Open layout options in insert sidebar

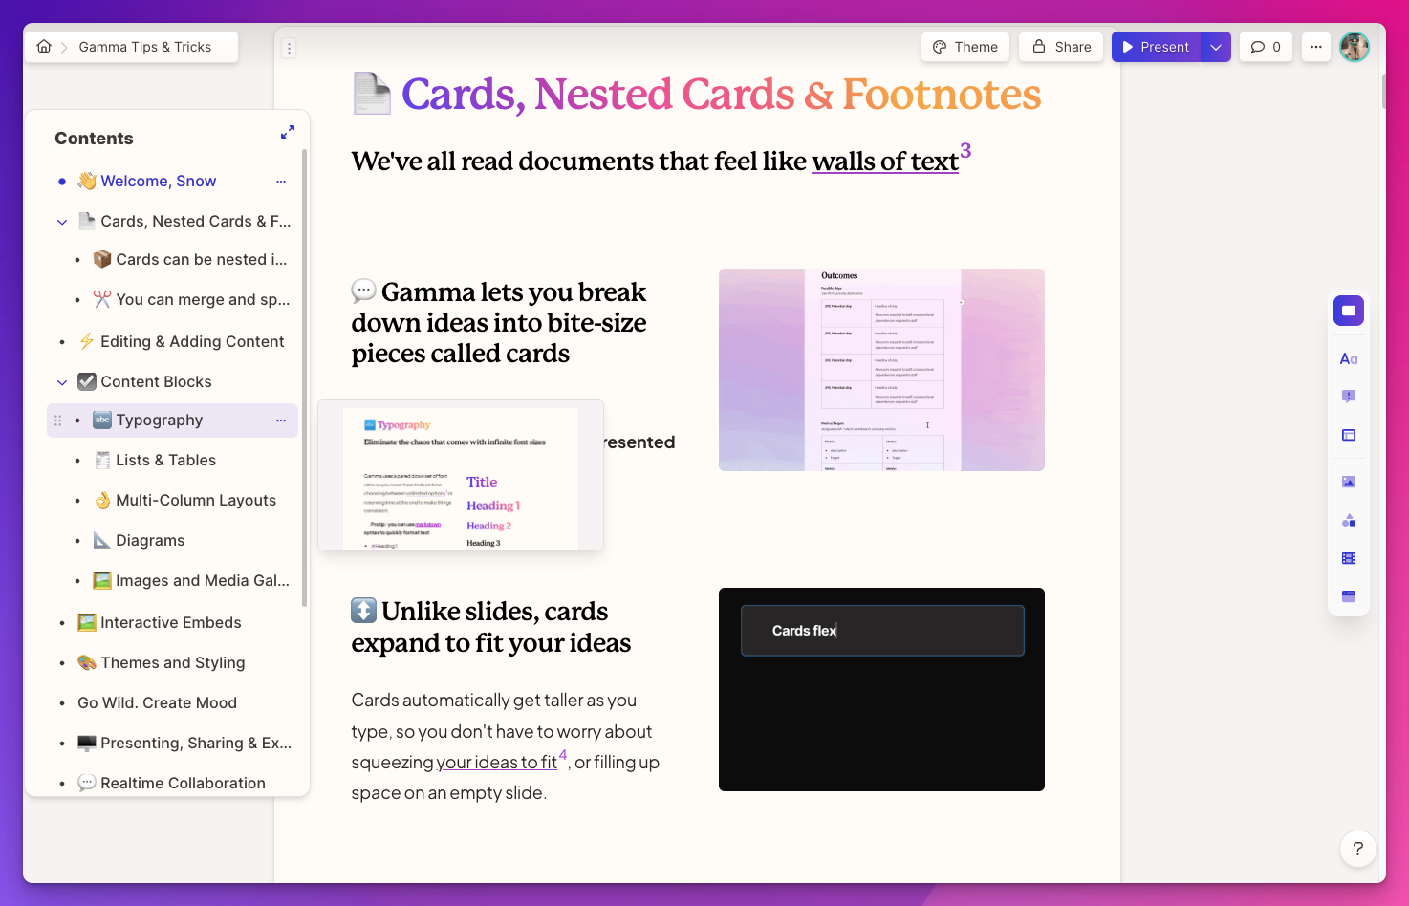click(x=1349, y=435)
